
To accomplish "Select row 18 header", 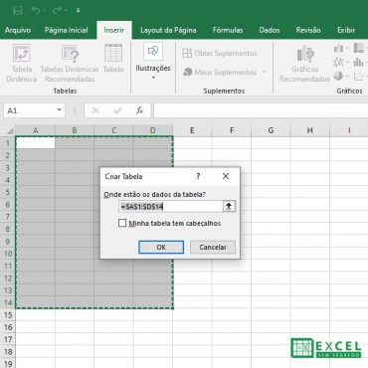I will pyautogui.click(x=8, y=351).
